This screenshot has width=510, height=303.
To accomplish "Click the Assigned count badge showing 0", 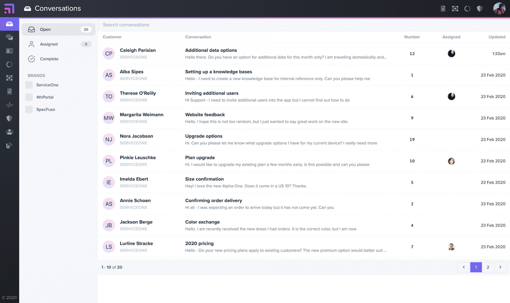I will click(x=86, y=44).
